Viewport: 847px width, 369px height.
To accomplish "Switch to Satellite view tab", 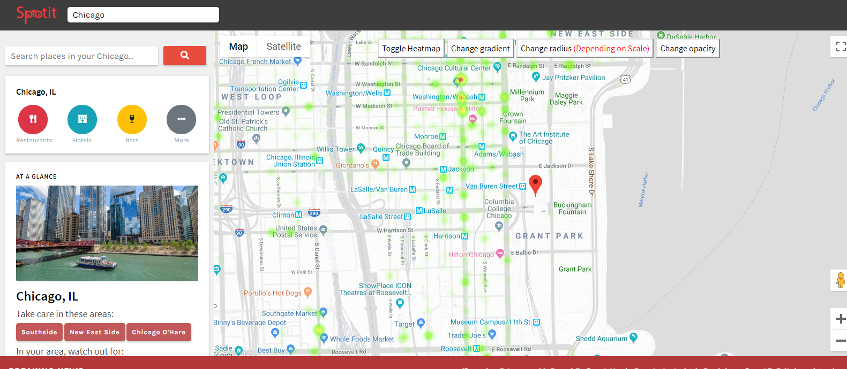I will click(283, 47).
